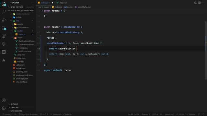Screen dimensions: 207x116
Task: Click the notifications bell in status bar
Action: click(x=203, y=114)
